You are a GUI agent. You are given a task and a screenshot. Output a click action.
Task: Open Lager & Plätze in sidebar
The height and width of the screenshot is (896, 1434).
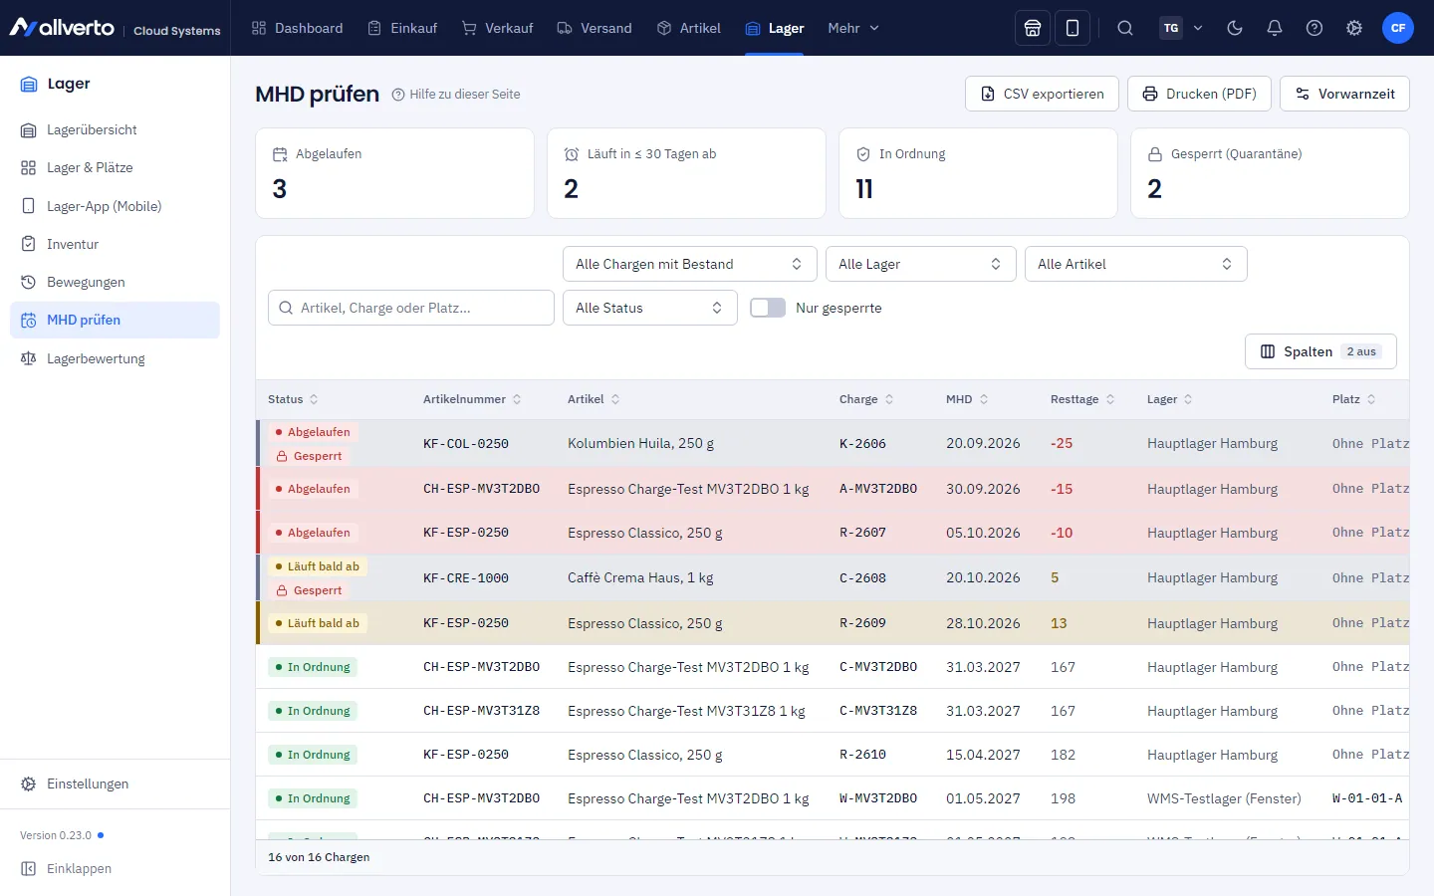coord(115,167)
